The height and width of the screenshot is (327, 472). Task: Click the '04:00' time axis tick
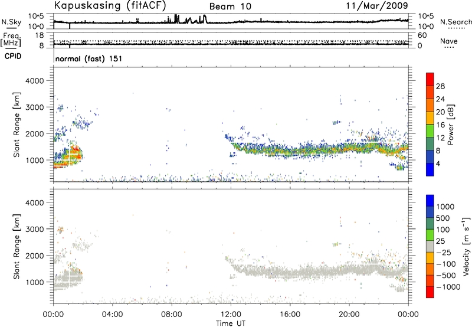113,315
